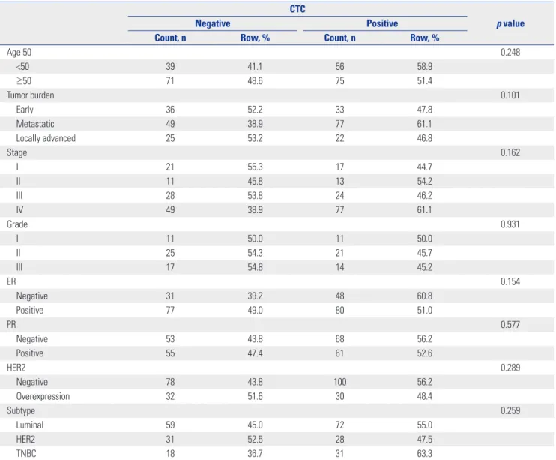Select the value 52.6 in PR Positive row
Viewport: 556px width, 460px height.
(x=424, y=353)
